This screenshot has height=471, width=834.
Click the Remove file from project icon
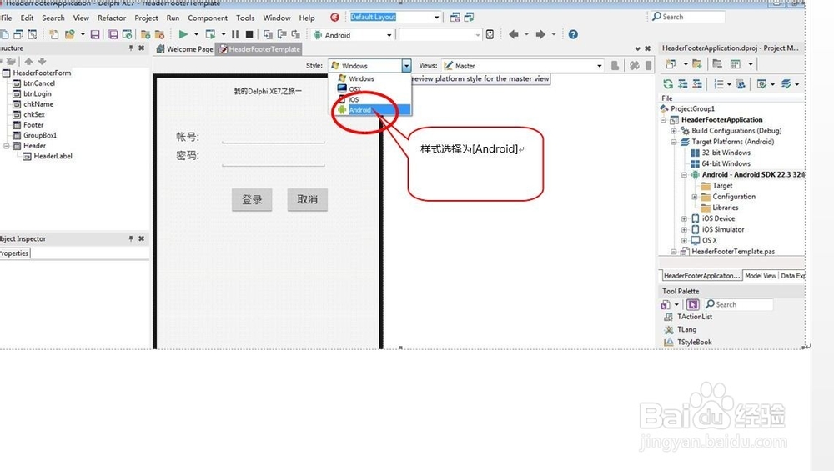click(159, 34)
